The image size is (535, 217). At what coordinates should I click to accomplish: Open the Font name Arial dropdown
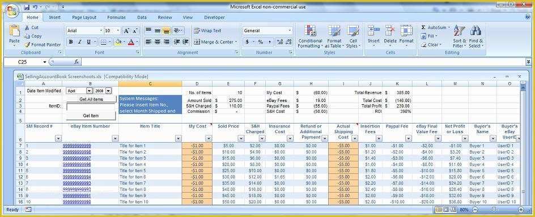(x=101, y=31)
